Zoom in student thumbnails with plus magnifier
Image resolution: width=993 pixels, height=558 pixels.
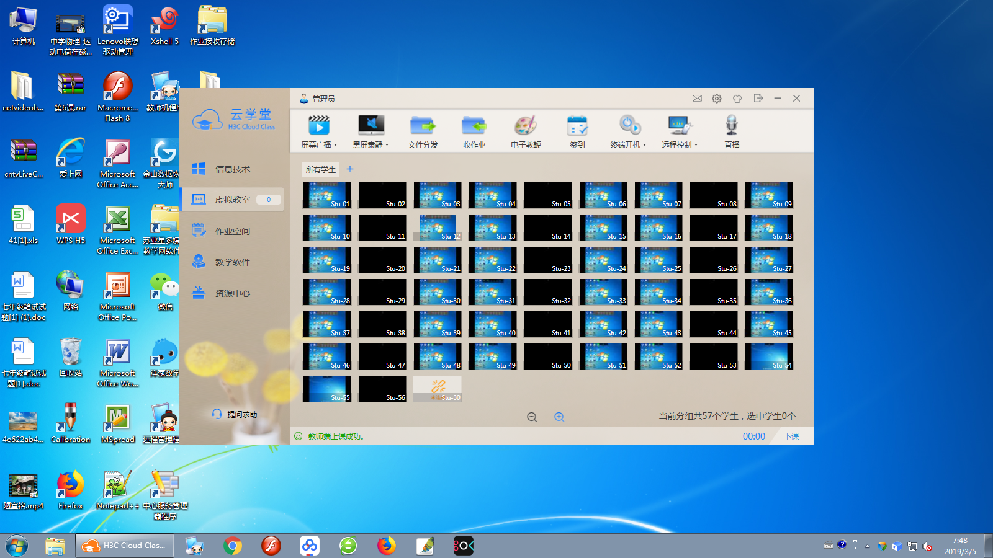click(559, 417)
